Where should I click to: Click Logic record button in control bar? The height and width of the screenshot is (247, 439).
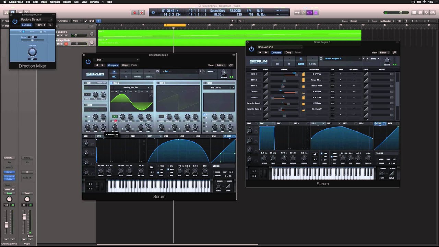pos(134,13)
